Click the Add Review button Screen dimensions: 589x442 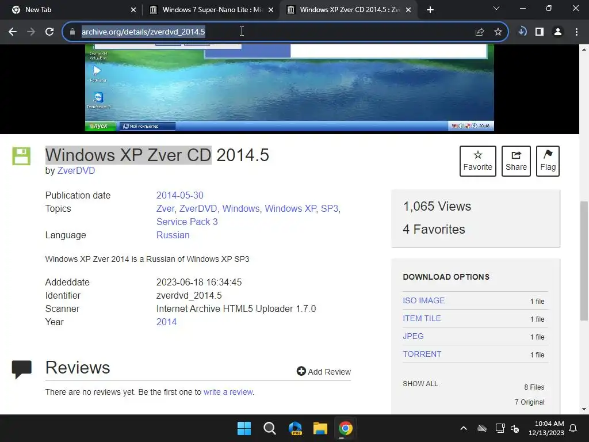(x=324, y=372)
